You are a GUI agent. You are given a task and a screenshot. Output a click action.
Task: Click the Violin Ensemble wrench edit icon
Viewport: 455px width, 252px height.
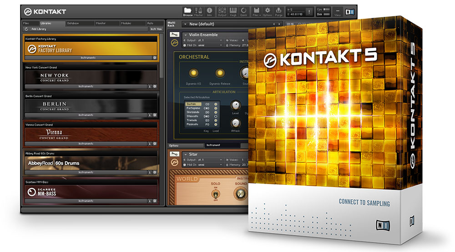[174, 35]
